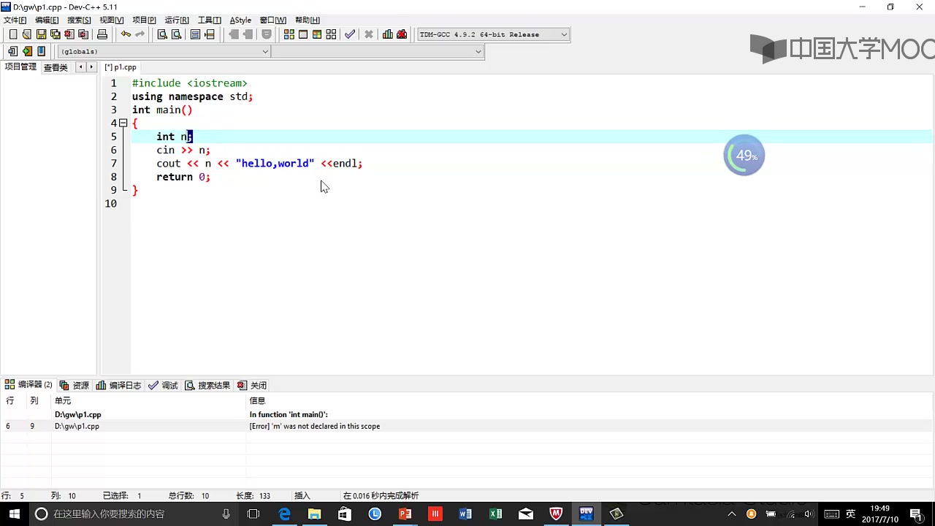
Task: Click the New file toolbar icon
Action: coord(13,34)
